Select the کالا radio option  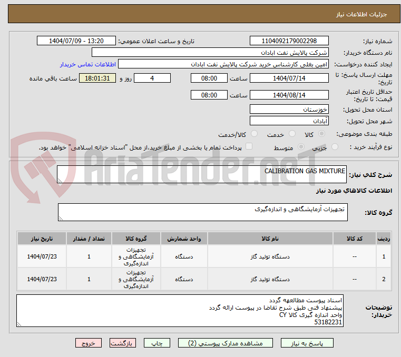point(321,134)
